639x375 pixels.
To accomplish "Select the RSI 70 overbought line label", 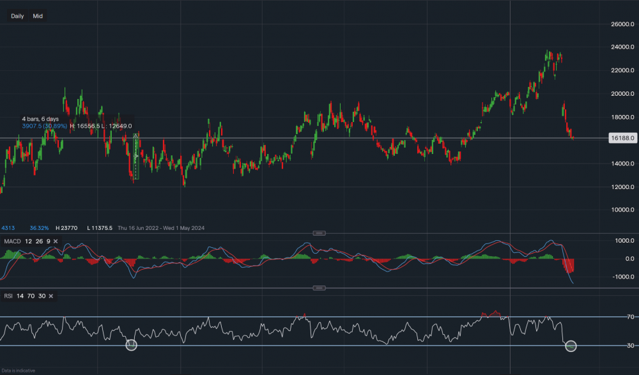I will click(612, 317).
